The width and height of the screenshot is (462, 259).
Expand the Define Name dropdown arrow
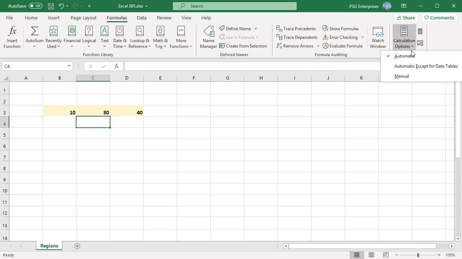(256, 29)
